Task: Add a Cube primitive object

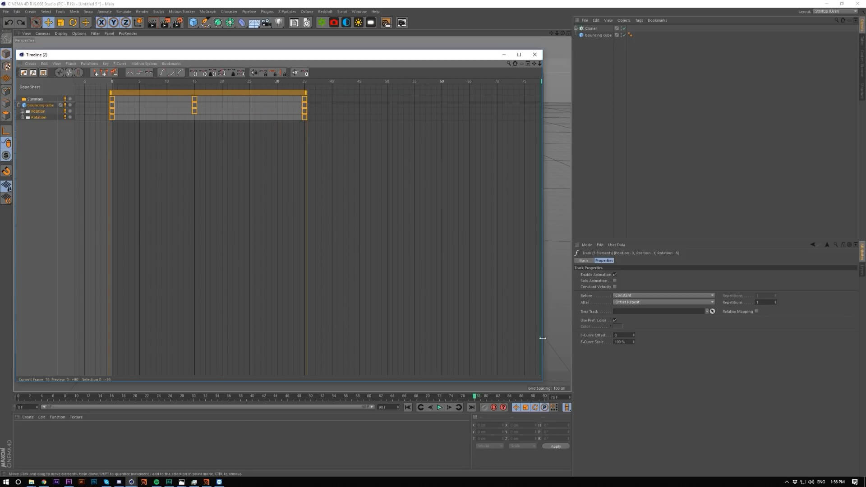Action: [193, 23]
